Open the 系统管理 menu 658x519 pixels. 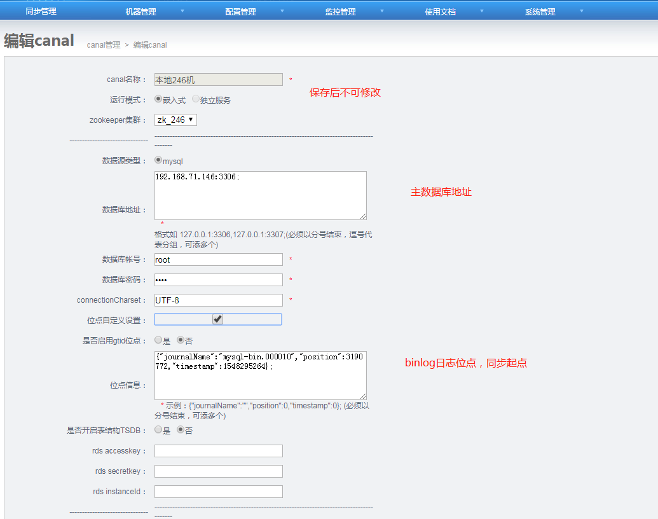(x=540, y=11)
